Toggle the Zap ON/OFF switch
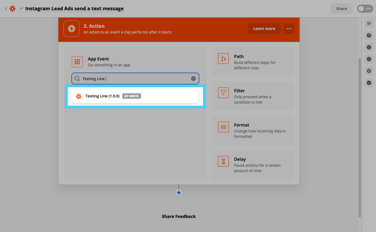This screenshot has height=232, width=376. coord(365,9)
